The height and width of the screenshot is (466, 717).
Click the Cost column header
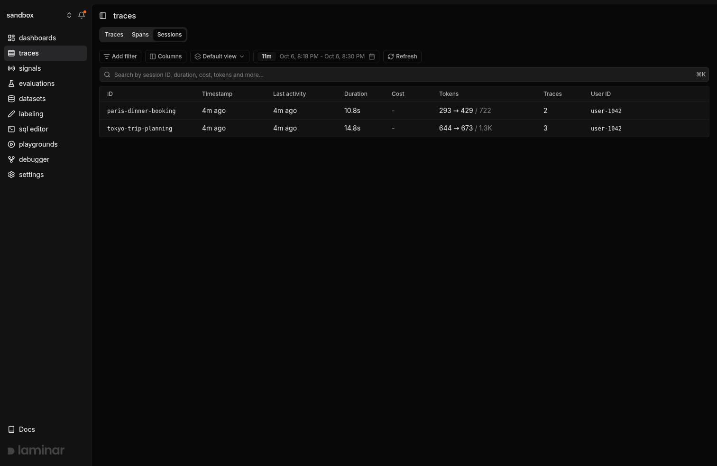[x=398, y=94]
